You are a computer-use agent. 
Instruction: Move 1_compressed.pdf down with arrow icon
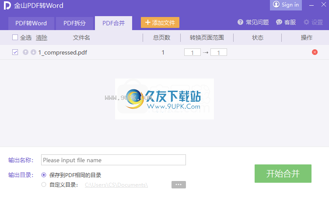pos(33,52)
